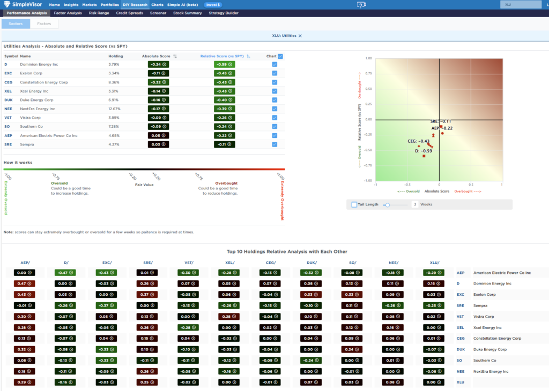Click the SimpleVisor shield logo icon
Screen dimensions: 549x391
click(x=6, y=4)
